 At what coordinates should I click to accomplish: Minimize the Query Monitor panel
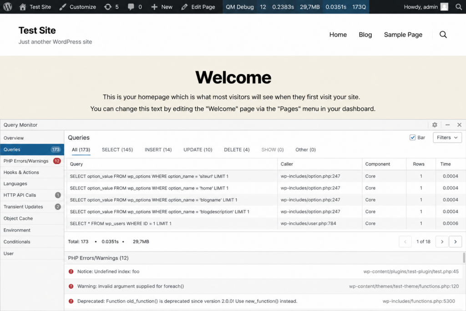[x=448, y=125]
